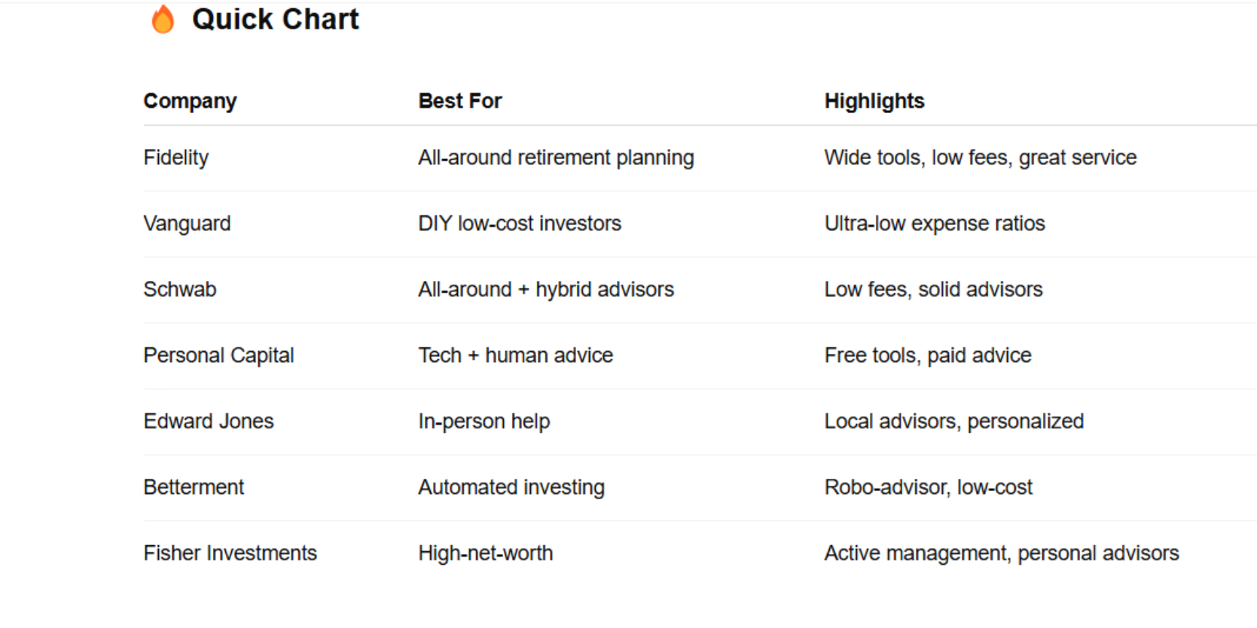Click the Best For column header

coord(459,101)
